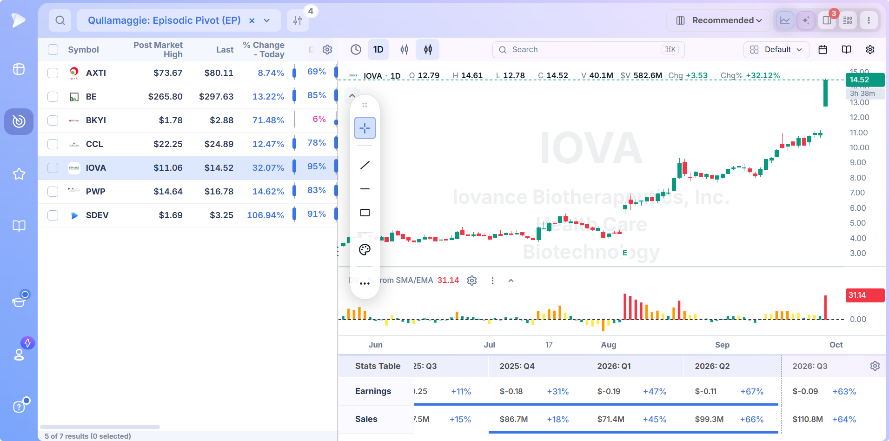
Task: Open the Stats Table settings gear
Action: pyautogui.click(x=875, y=366)
